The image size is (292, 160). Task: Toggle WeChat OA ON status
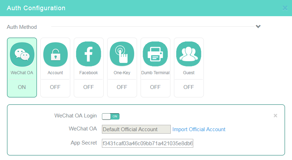[22, 87]
